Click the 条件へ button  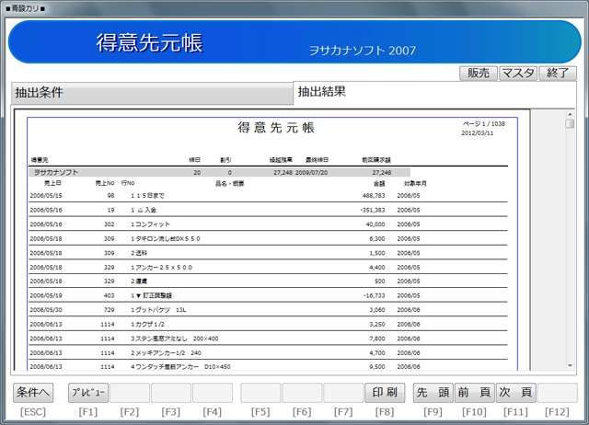(x=33, y=393)
